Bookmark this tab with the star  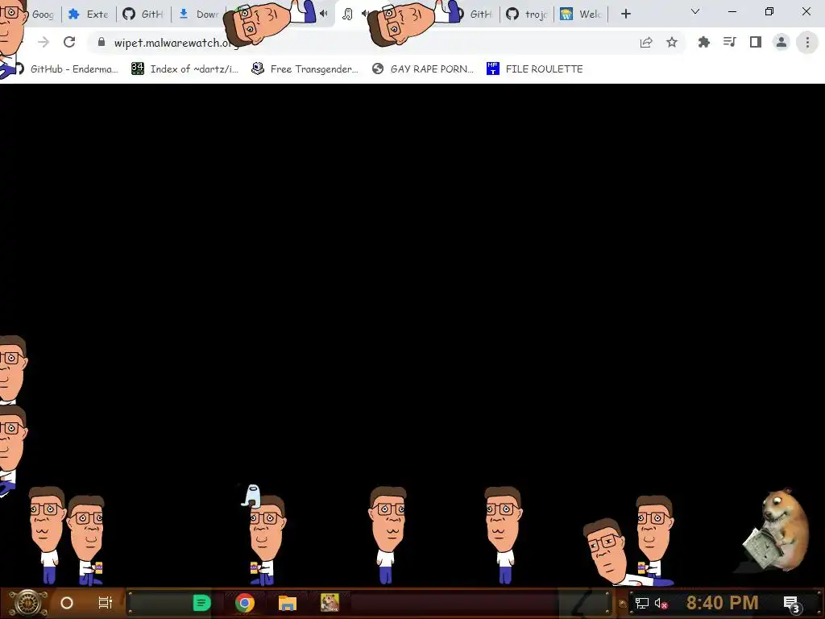(672, 42)
